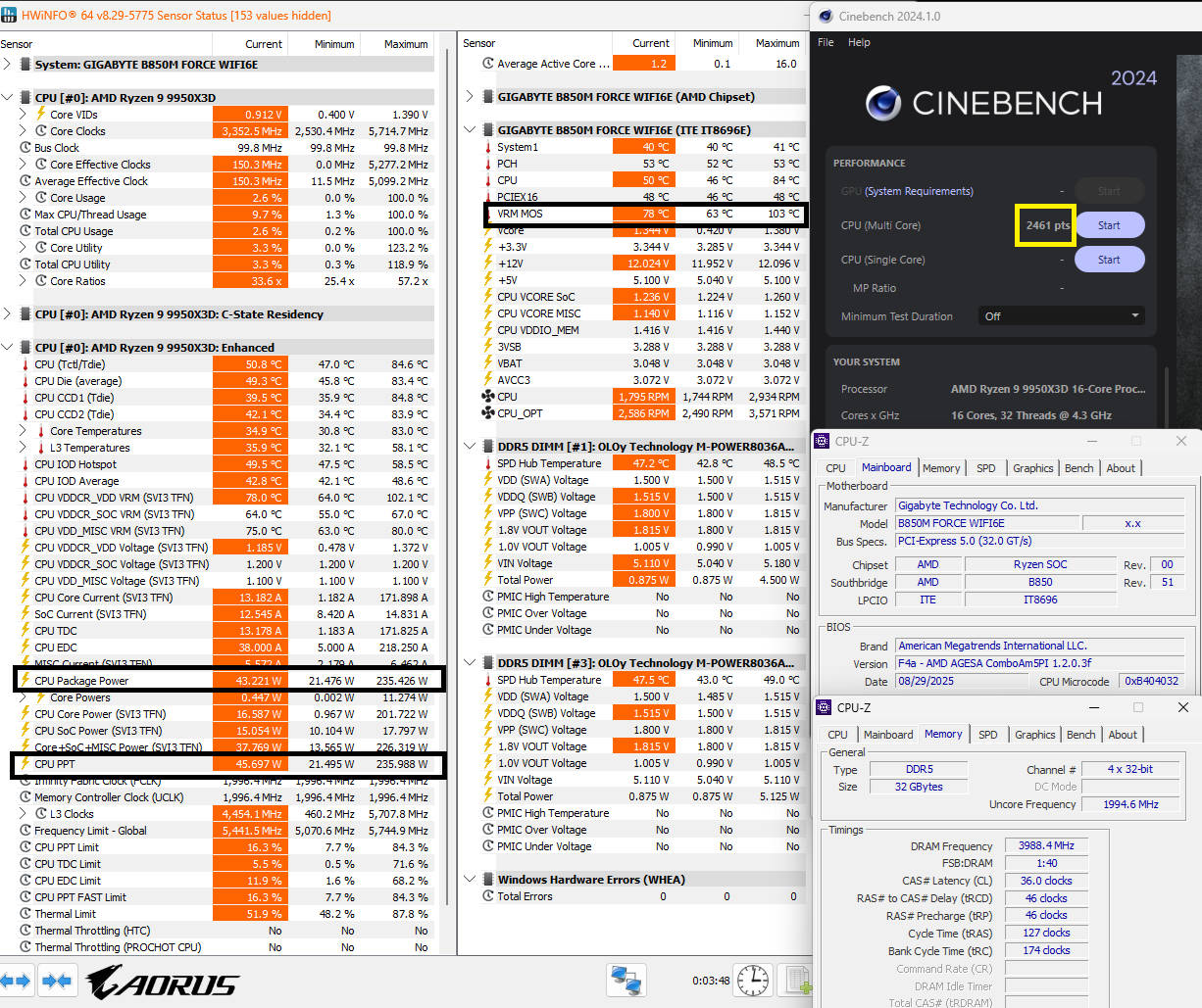Viewport: 1202px width, 1008px height.
Task: Click the lightning icon beside +12V
Action: click(488, 264)
